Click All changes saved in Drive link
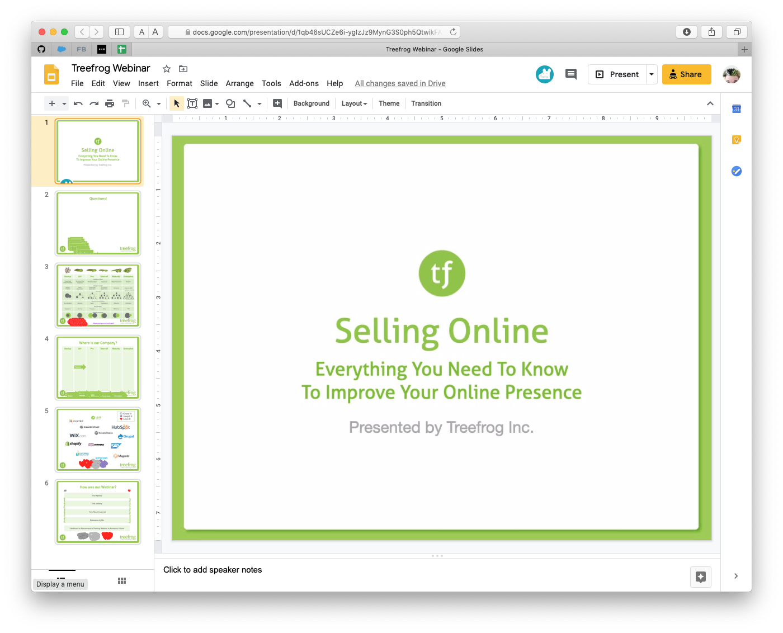 coord(400,83)
